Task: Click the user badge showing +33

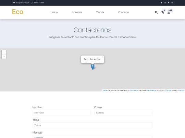Action: pos(170,10)
